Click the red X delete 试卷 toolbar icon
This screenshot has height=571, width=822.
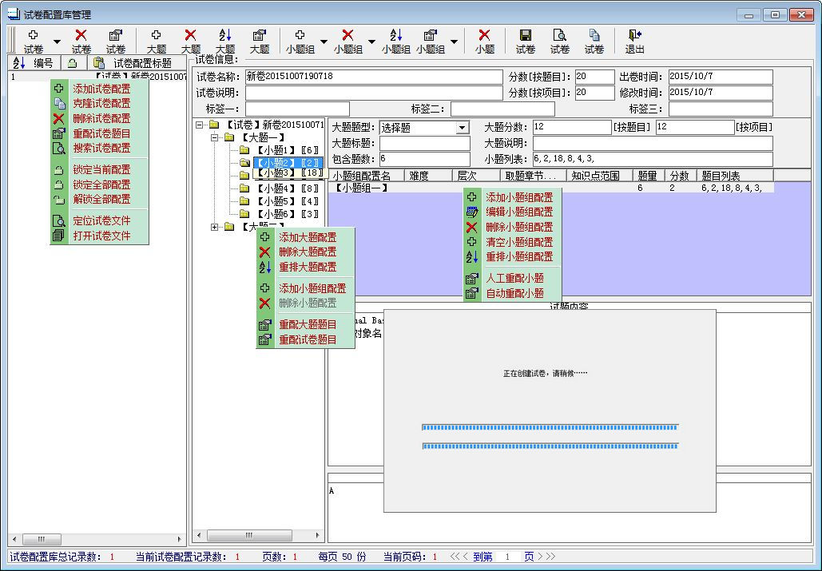point(81,35)
